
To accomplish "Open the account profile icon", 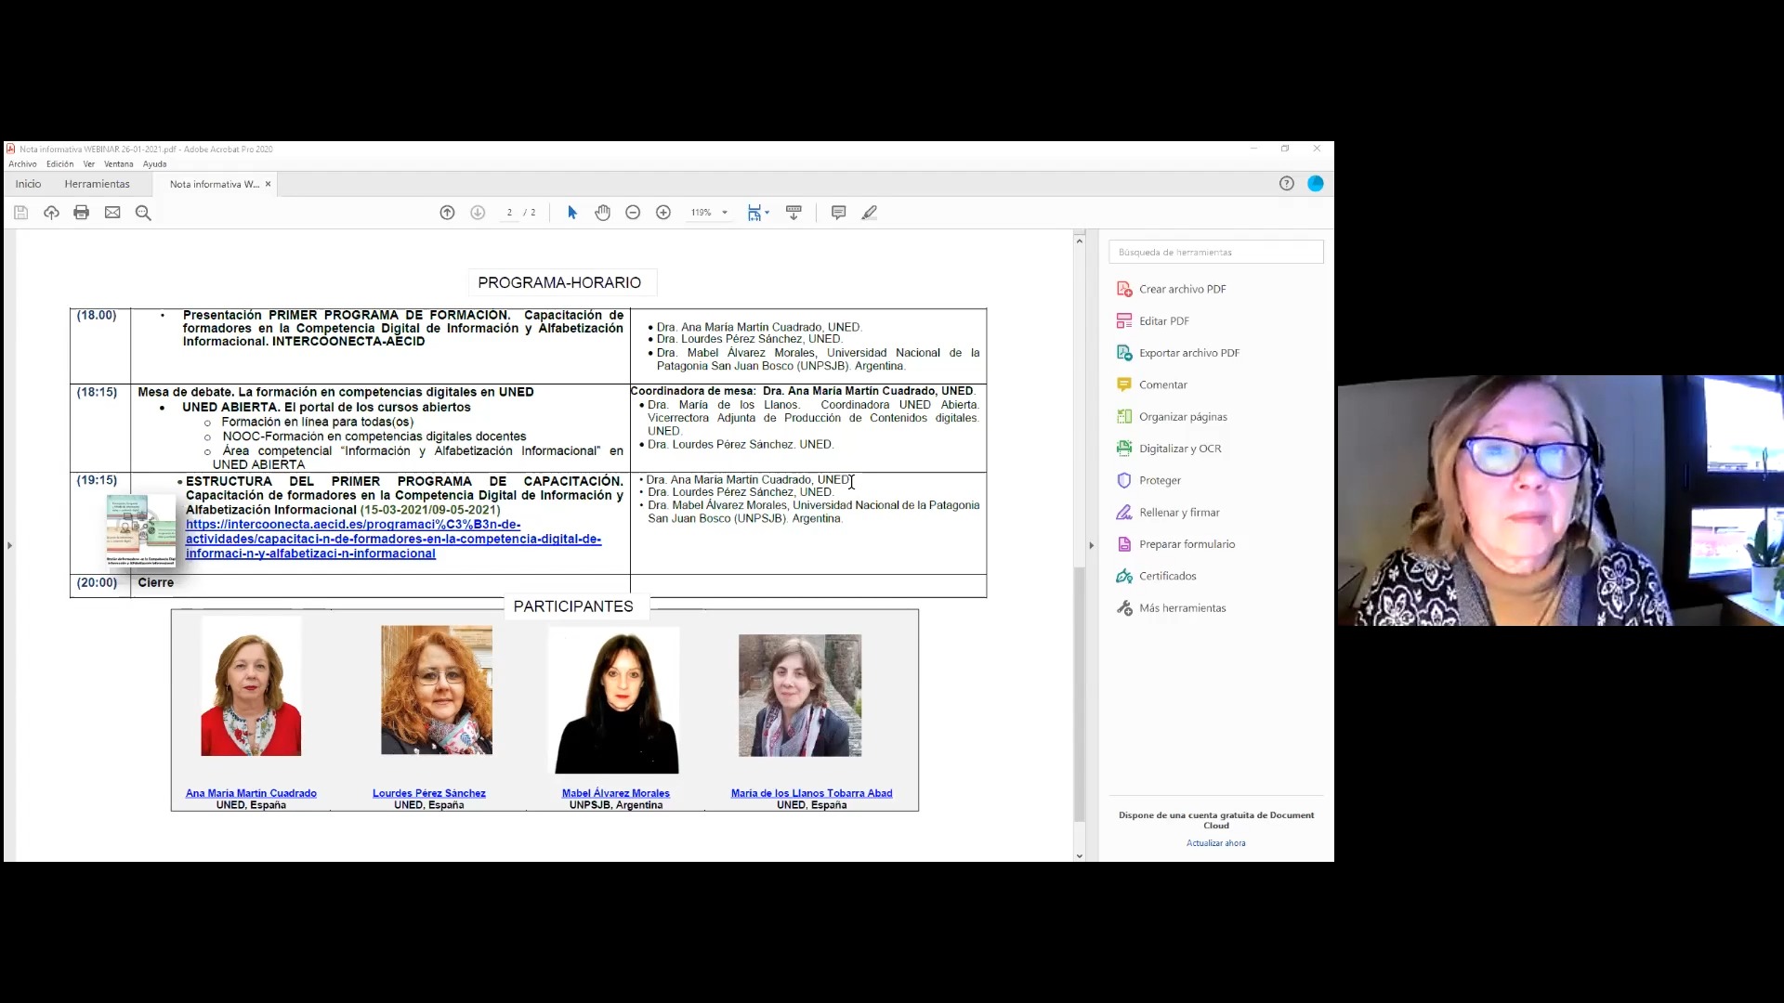I will click(x=1316, y=184).
